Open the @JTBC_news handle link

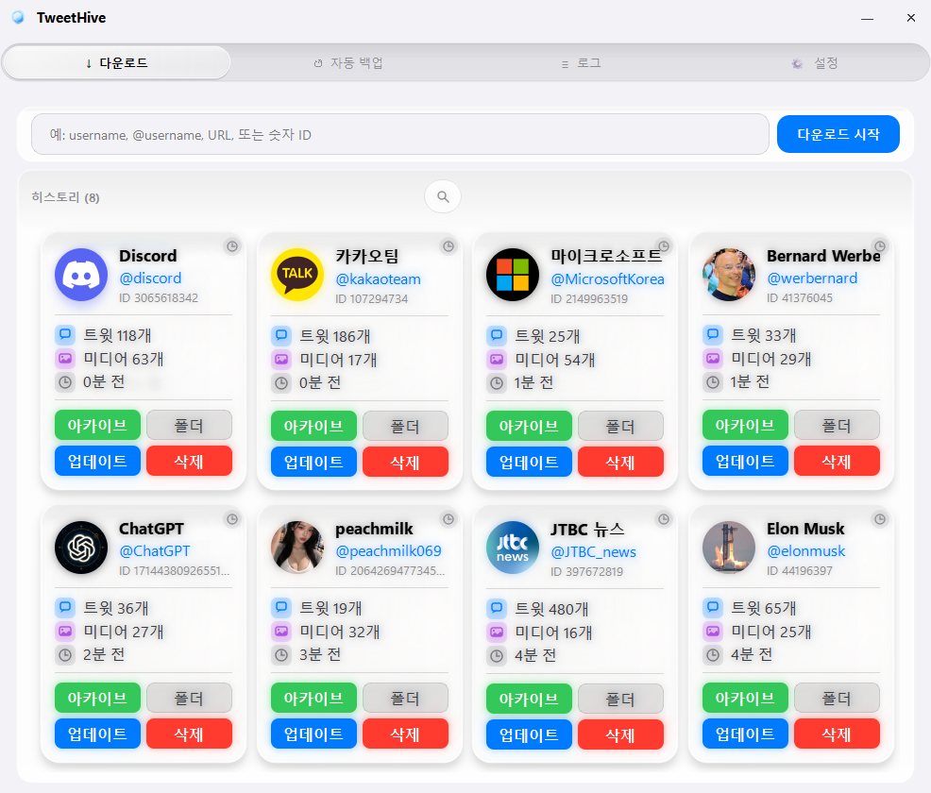click(x=593, y=552)
